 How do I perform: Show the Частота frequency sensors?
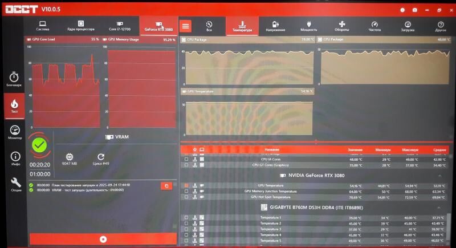374,26
